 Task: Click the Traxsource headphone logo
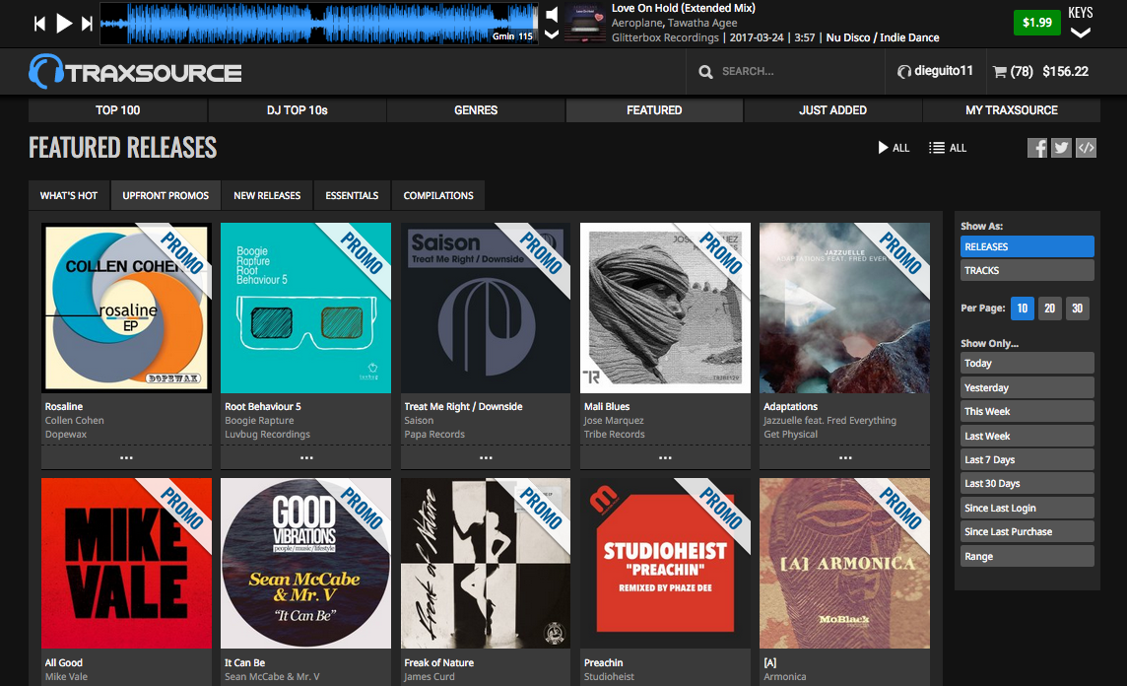pyautogui.click(x=47, y=72)
